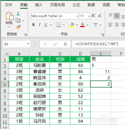Select column D header
The height and width of the screenshot is (129, 125).
[x=80, y=54]
